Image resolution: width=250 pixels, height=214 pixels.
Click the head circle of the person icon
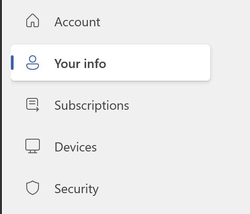point(33,59)
